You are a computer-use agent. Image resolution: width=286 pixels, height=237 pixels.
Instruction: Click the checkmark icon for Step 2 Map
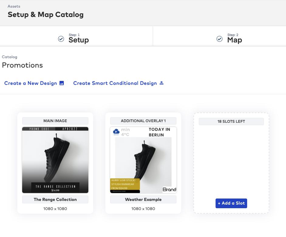point(220,39)
